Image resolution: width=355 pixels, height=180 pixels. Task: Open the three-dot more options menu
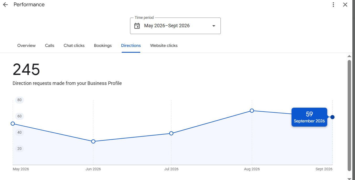[333, 5]
